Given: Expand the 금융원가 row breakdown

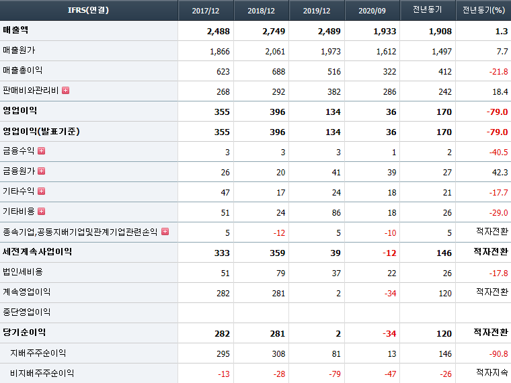Looking at the screenshot, I should click(42, 171).
